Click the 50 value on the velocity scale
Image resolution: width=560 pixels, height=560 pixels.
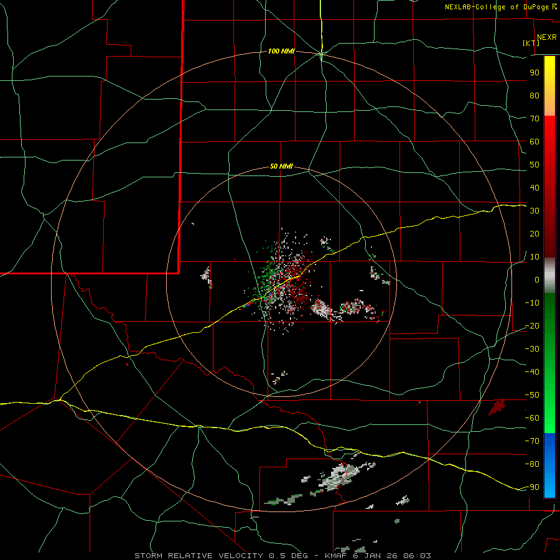pos(534,165)
